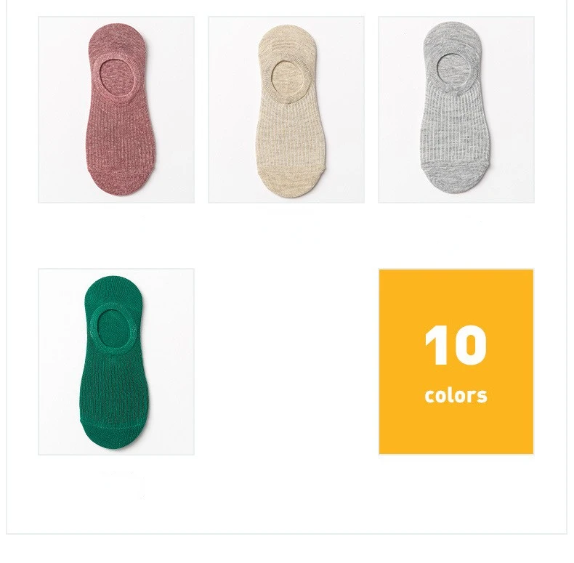This screenshot has width=574, height=563.
Task: Select the beige sock thumbnail
Action: click(x=286, y=110)
